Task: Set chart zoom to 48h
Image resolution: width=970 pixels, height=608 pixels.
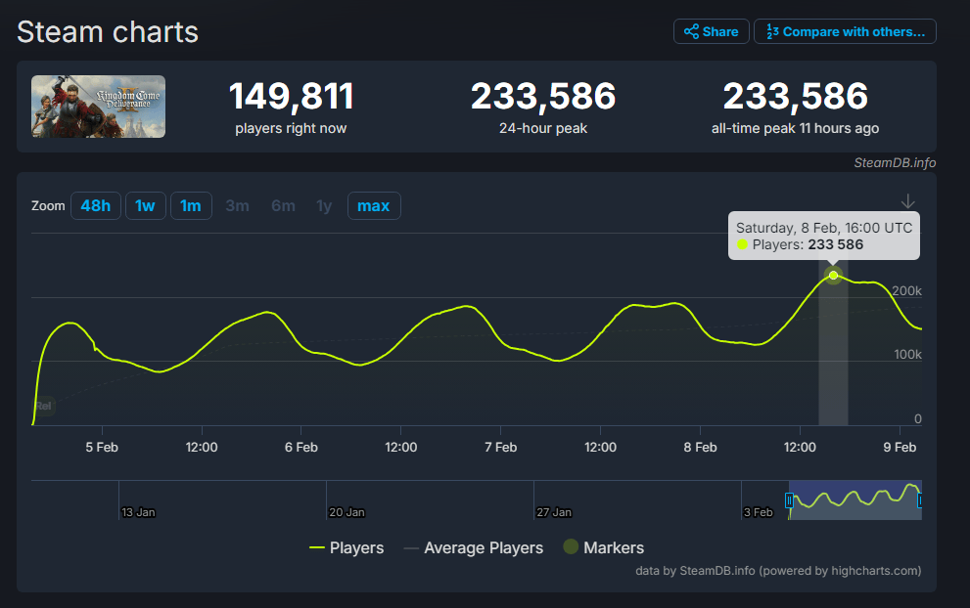Action: pyautogui.click(x=96, y=205)
